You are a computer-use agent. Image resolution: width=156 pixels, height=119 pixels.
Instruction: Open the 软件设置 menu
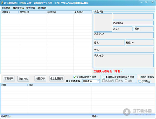coord(31,8)
